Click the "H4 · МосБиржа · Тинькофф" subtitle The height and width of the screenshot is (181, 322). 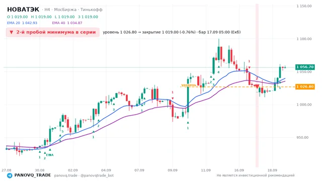(73, 10)
